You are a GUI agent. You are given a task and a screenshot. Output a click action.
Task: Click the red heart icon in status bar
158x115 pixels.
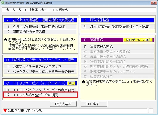pyautogui.click(x=5, y=111)
